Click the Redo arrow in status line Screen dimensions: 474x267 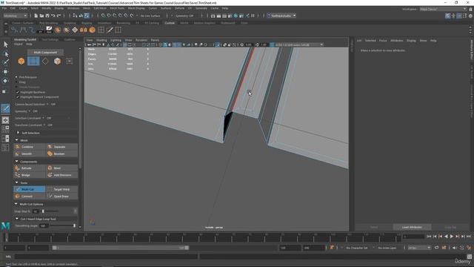pos(59,16)
